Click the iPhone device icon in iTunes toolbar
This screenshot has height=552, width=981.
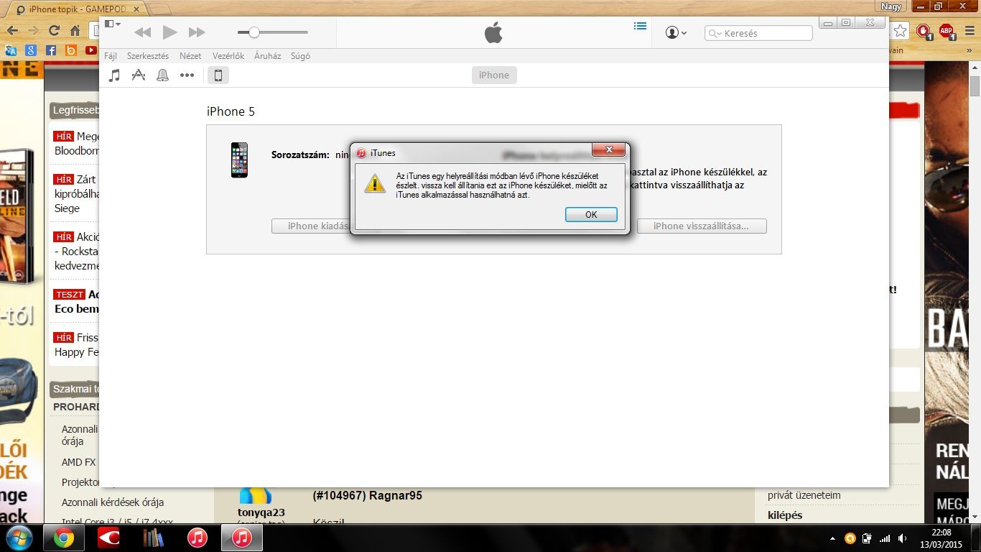(218, 75)
